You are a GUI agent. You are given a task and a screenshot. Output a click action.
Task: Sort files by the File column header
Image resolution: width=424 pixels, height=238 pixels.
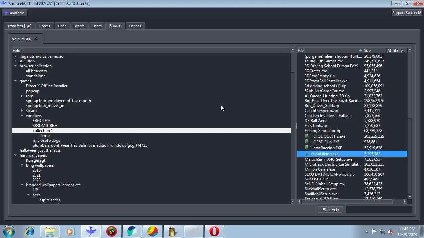[330, 51]
